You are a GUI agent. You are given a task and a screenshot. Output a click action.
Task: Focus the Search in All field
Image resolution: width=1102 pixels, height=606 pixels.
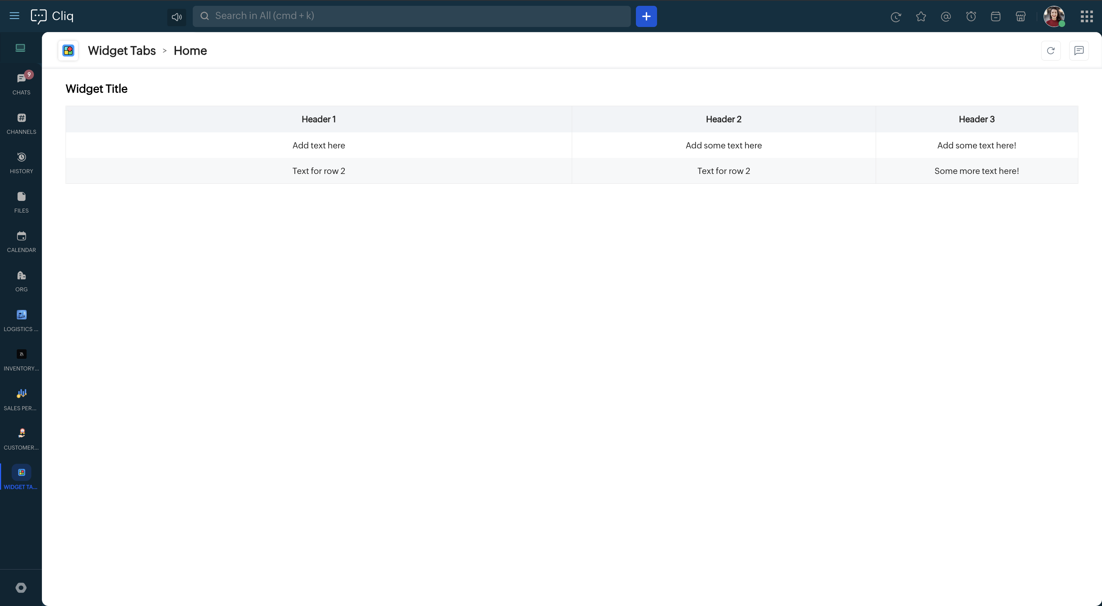(411, 16)
